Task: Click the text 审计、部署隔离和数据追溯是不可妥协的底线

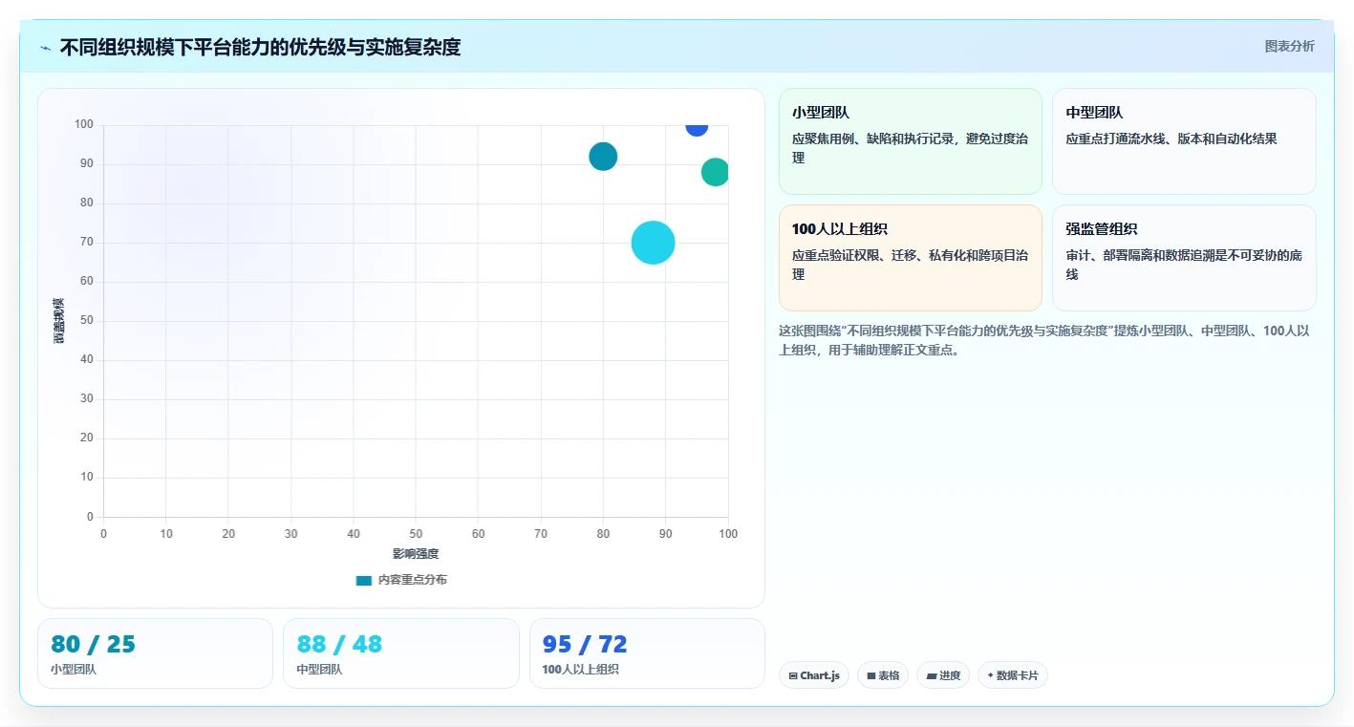Action: [x=1184, y=265]
